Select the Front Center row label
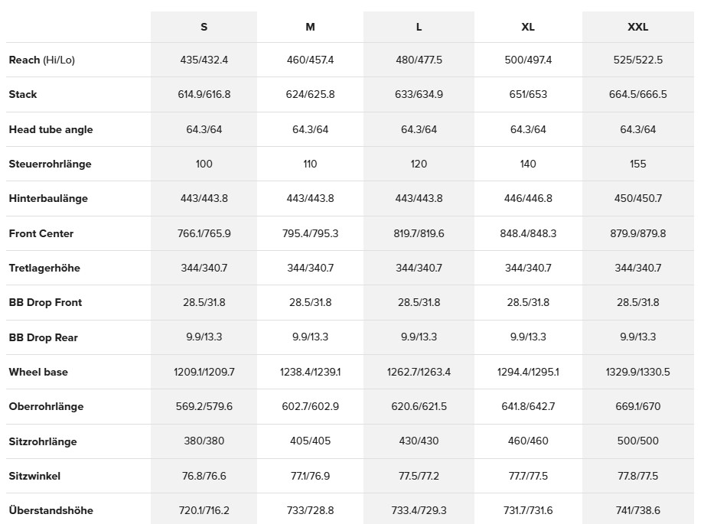The image size is (704, 524). pos(41,233)
